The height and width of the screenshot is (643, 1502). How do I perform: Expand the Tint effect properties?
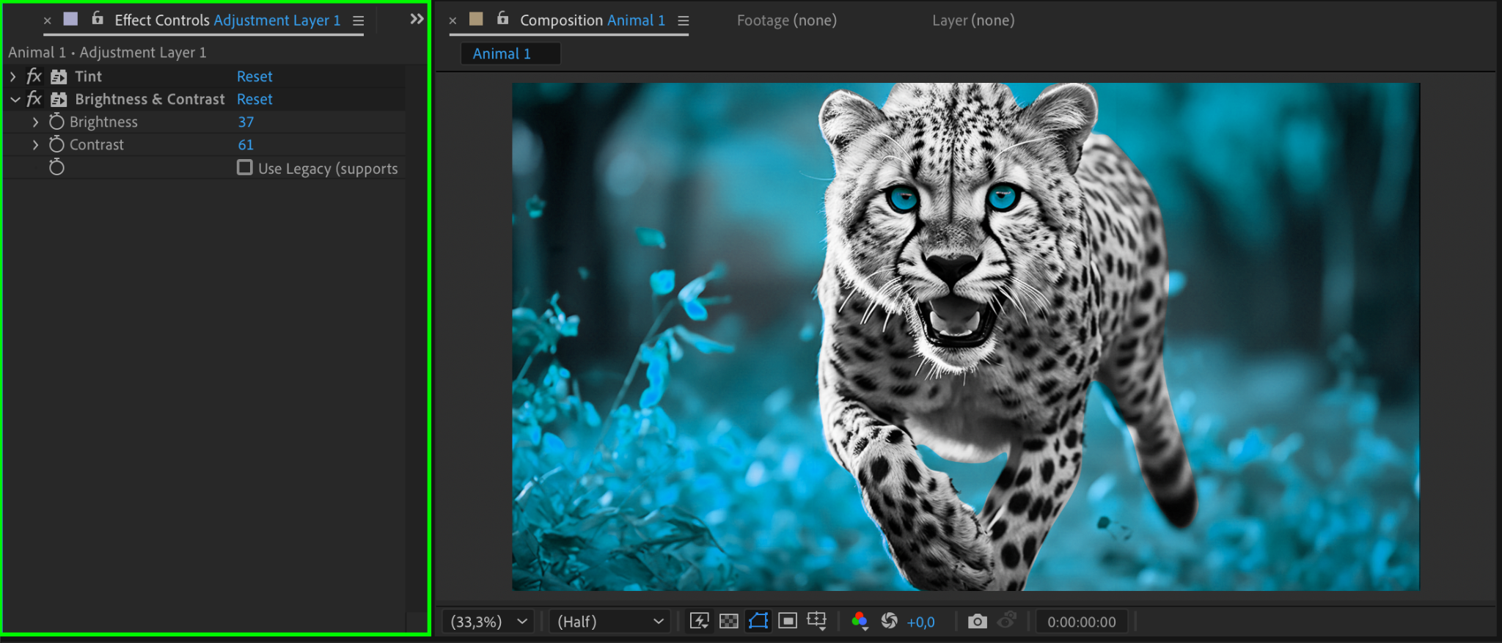[x=13, y=76]
